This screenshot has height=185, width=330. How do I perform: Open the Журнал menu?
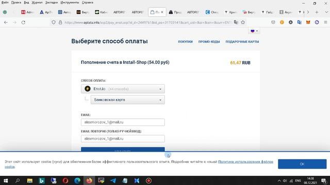tap(37, 3)
